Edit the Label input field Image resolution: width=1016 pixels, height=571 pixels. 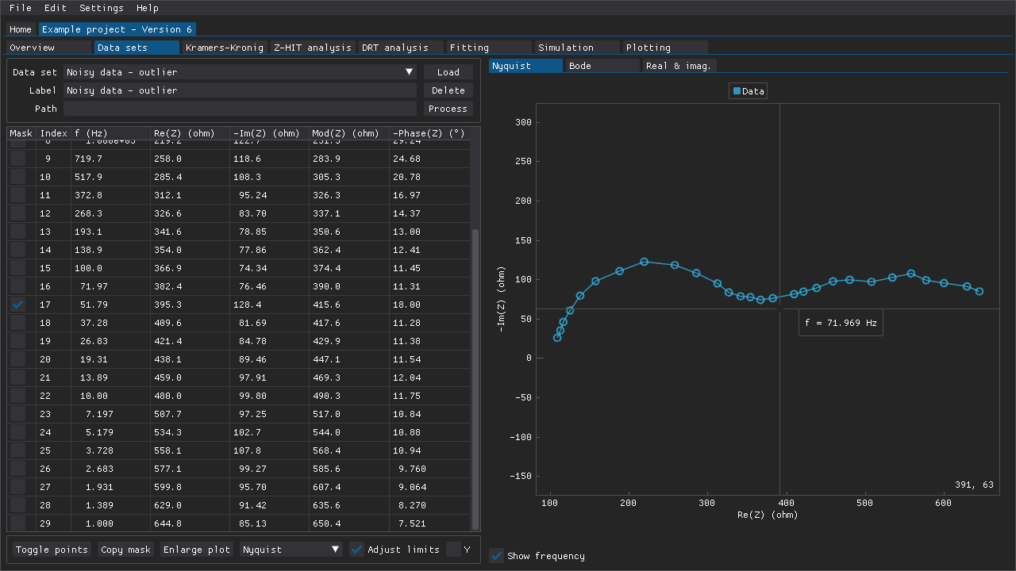[x=240, y=90]
